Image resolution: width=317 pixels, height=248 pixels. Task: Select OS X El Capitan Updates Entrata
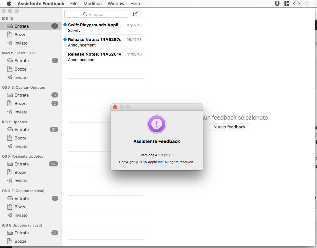[31, 95]
